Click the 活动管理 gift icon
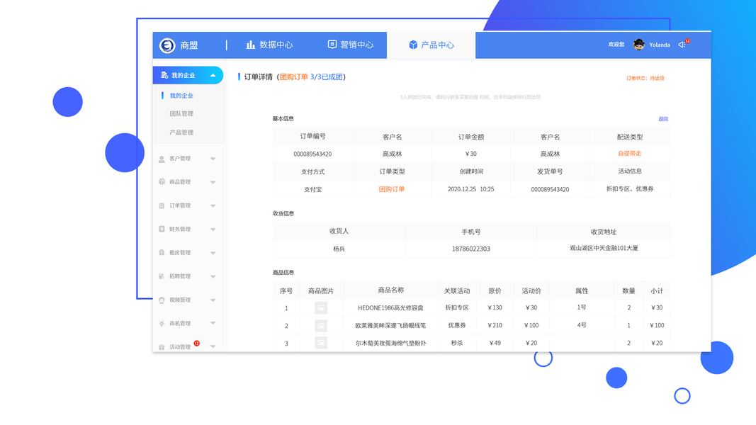Viewport: 756px width, 425px height. click(x=162, y=347)
